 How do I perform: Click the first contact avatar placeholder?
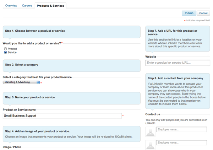151,132
